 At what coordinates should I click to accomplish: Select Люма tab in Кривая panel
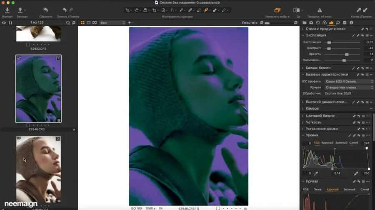[317, 189]
